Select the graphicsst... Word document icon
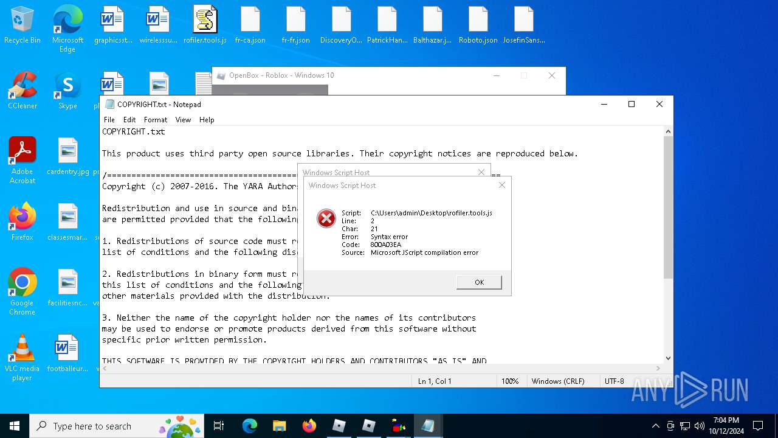Screen dimensions: 778x438 tap(113, 26)
